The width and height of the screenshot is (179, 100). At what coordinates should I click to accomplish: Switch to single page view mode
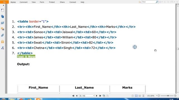(x=133, y=96)
